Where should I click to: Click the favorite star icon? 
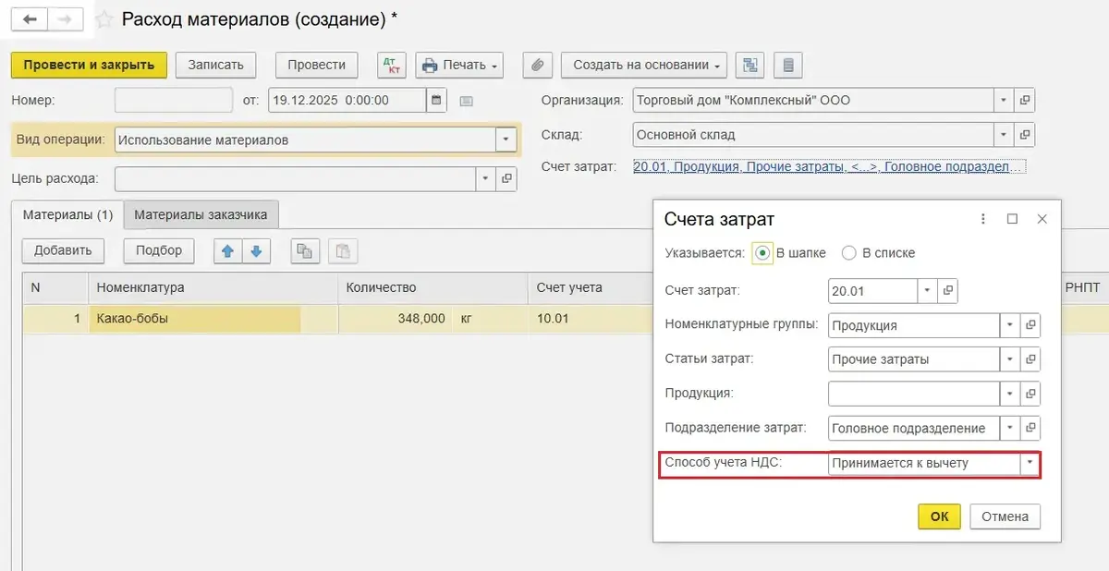[104, 19]
